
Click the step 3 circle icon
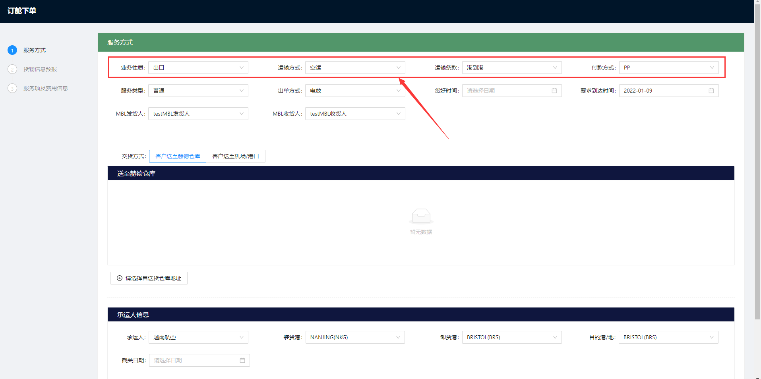12,89
